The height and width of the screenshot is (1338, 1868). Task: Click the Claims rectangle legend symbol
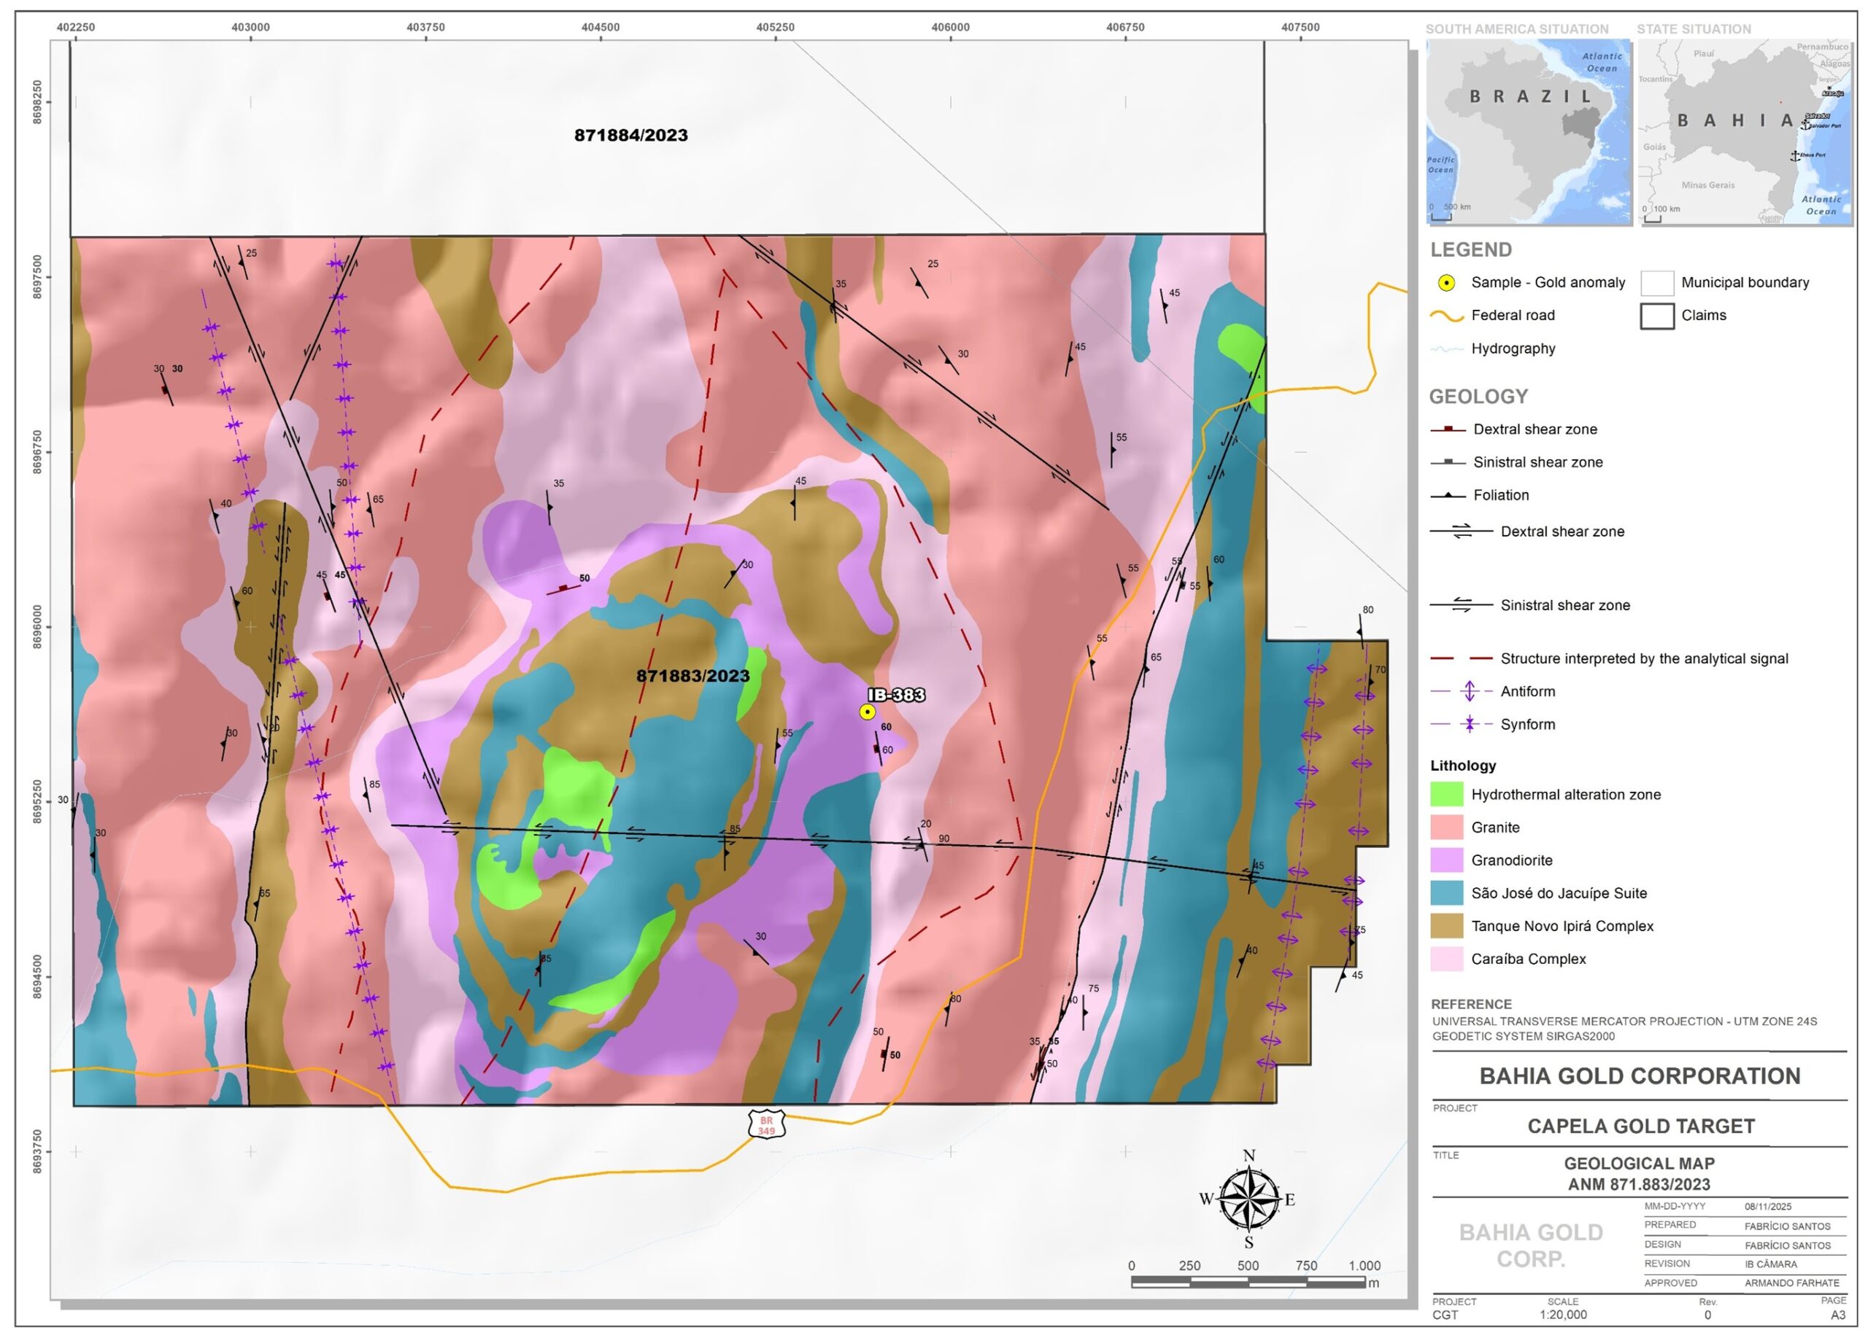point(1656,316)
